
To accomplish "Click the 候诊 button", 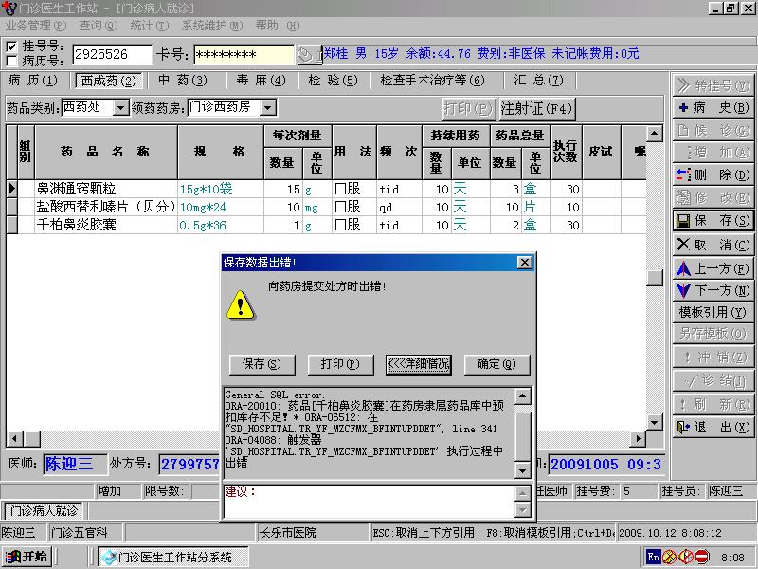I will point(713,130).
